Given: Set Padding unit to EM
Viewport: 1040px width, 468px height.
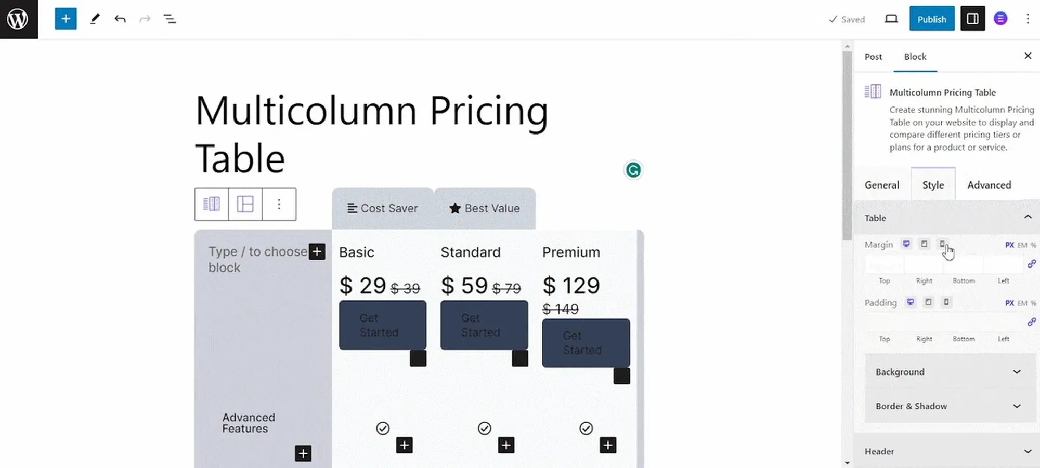Looking at the screenshot, I should (1022, 303).
